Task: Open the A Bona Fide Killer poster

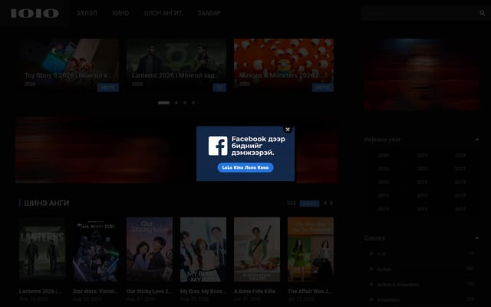Action: (257, 249)
